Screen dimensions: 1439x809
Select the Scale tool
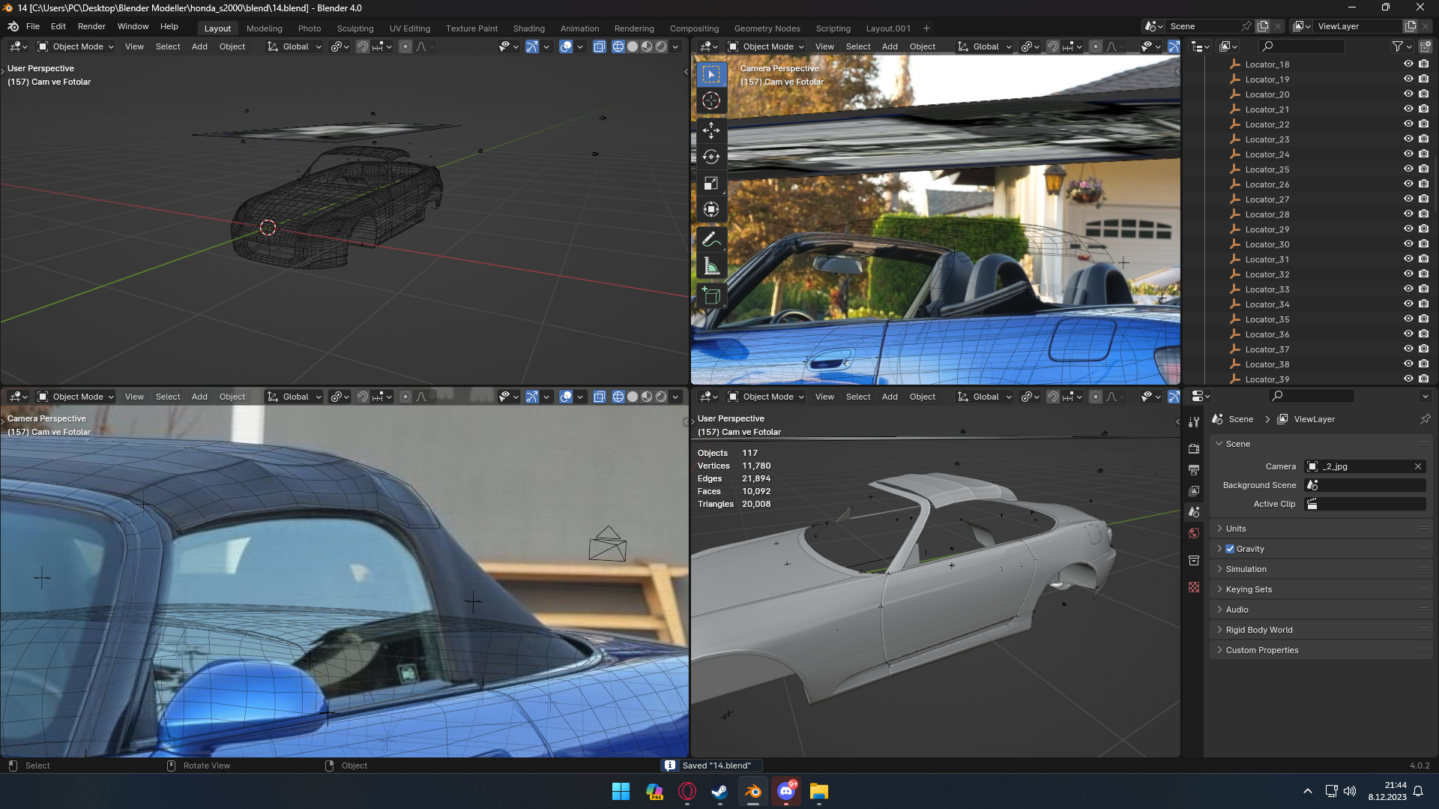click(711, 183)
